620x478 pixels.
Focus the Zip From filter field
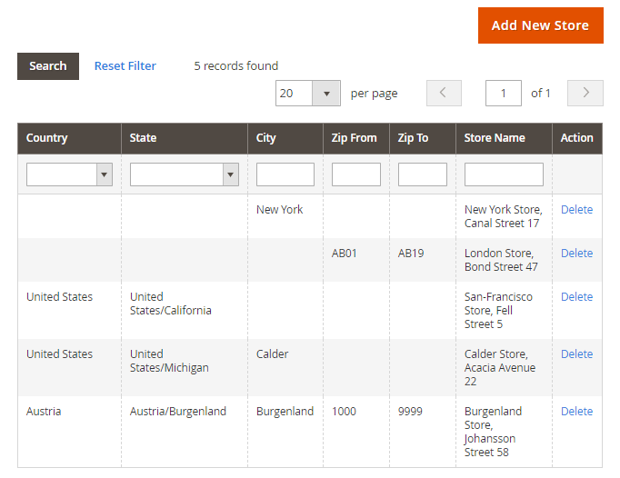click(x=355, y=174)
